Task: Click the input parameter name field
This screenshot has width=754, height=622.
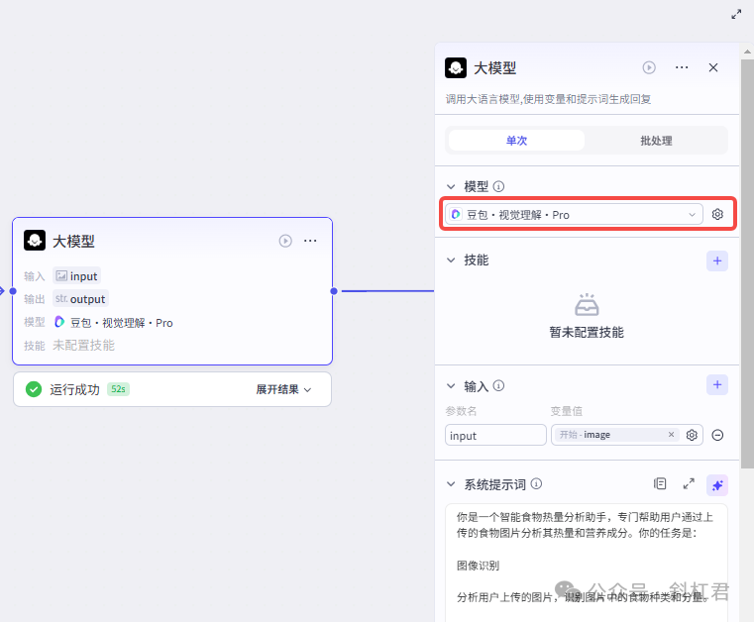Action: pos(495,435)
